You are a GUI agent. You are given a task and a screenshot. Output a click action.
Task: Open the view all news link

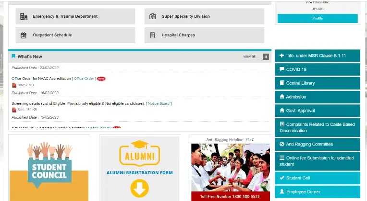pyautogui.click(x=250, y=56)
